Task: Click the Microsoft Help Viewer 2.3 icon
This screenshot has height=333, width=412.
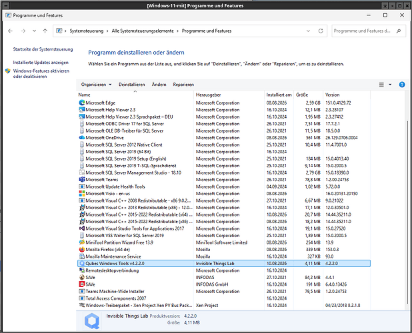Action: [x=82, y=110]
